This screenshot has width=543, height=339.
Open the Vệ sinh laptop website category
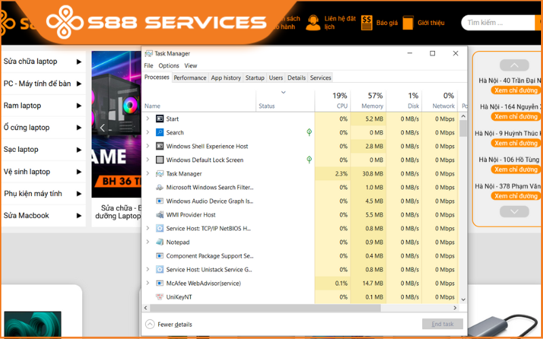(43, 172)
